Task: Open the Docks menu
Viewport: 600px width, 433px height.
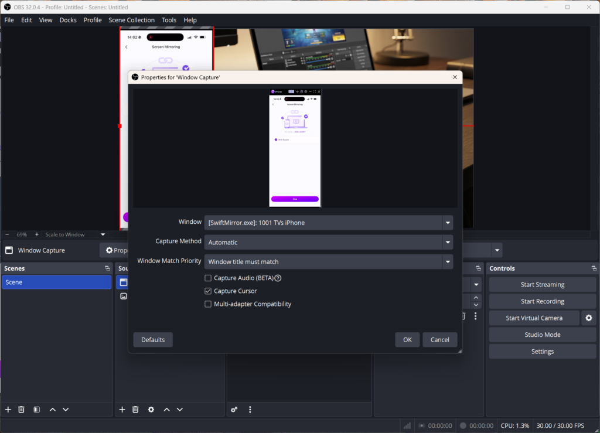Action: (68, 20)
